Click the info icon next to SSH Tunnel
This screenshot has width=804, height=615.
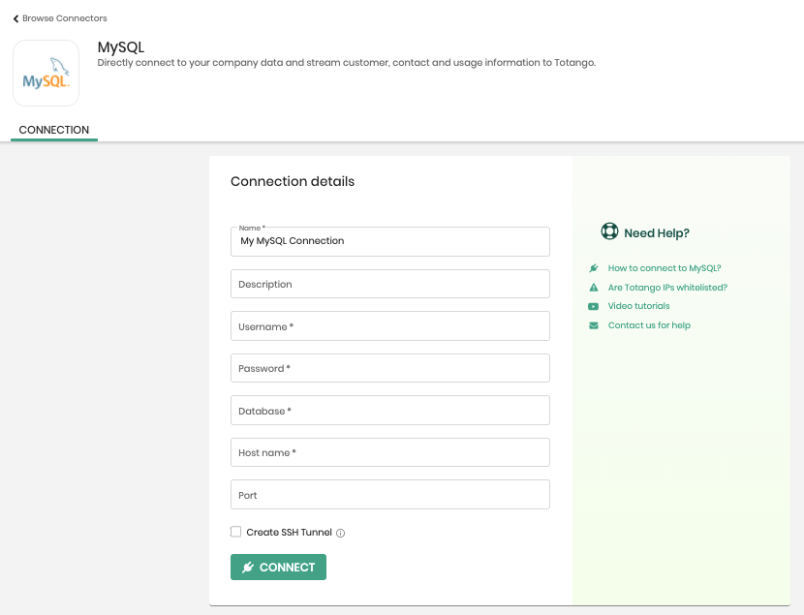340,533
